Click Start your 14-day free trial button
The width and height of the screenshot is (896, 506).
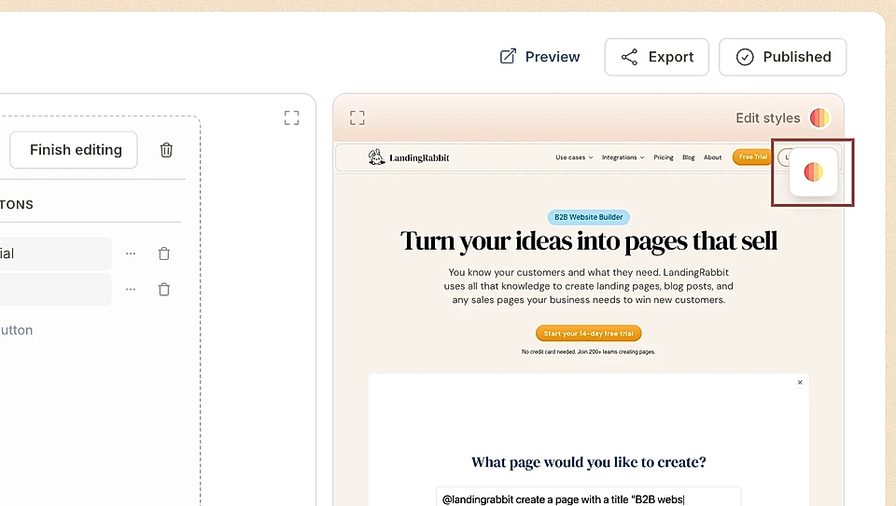click(589, 334)
